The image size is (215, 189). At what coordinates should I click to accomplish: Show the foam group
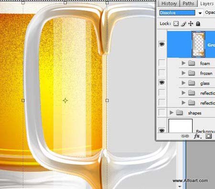point(162,63)
